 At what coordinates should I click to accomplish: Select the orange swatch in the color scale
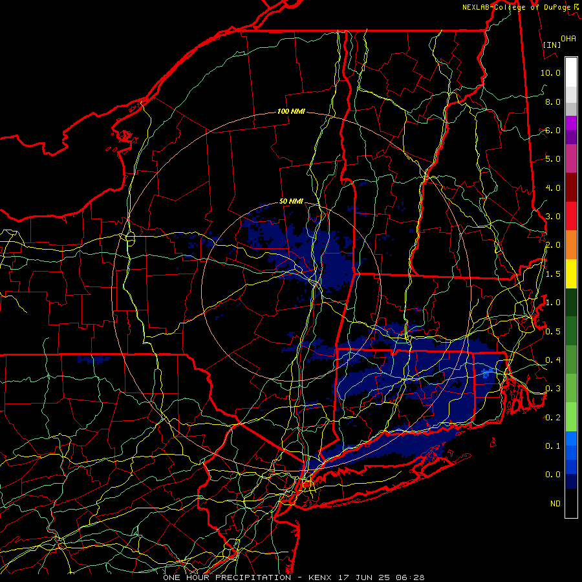pyautogui.click(x=571, y=245)
